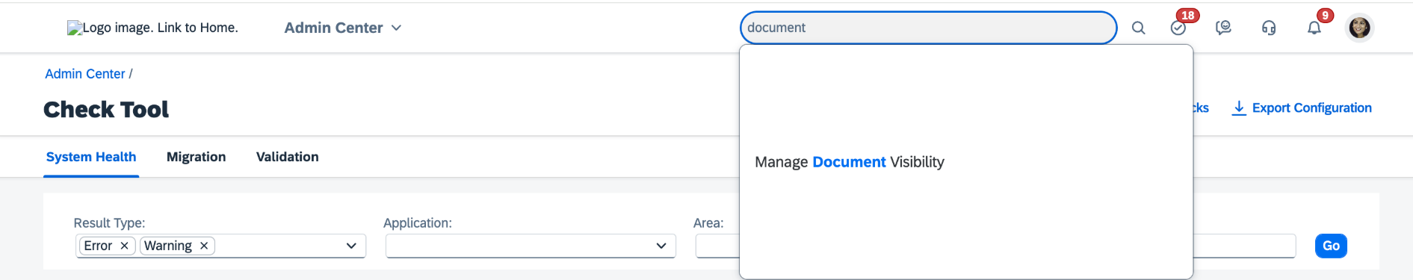The image size is (1413, 280).
Task: Follow the Admin Center breadcrumb link
Action: pyautogui.click(x=85, y=74)
